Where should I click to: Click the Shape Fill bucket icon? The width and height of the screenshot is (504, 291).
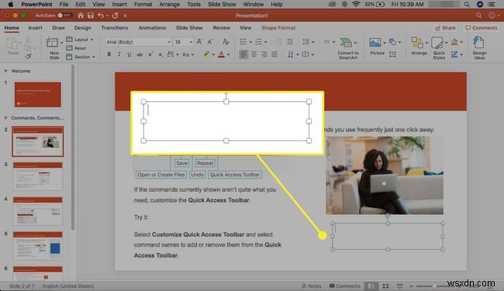[454, 42]
